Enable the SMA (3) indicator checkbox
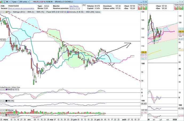 [x=26, y=12]
